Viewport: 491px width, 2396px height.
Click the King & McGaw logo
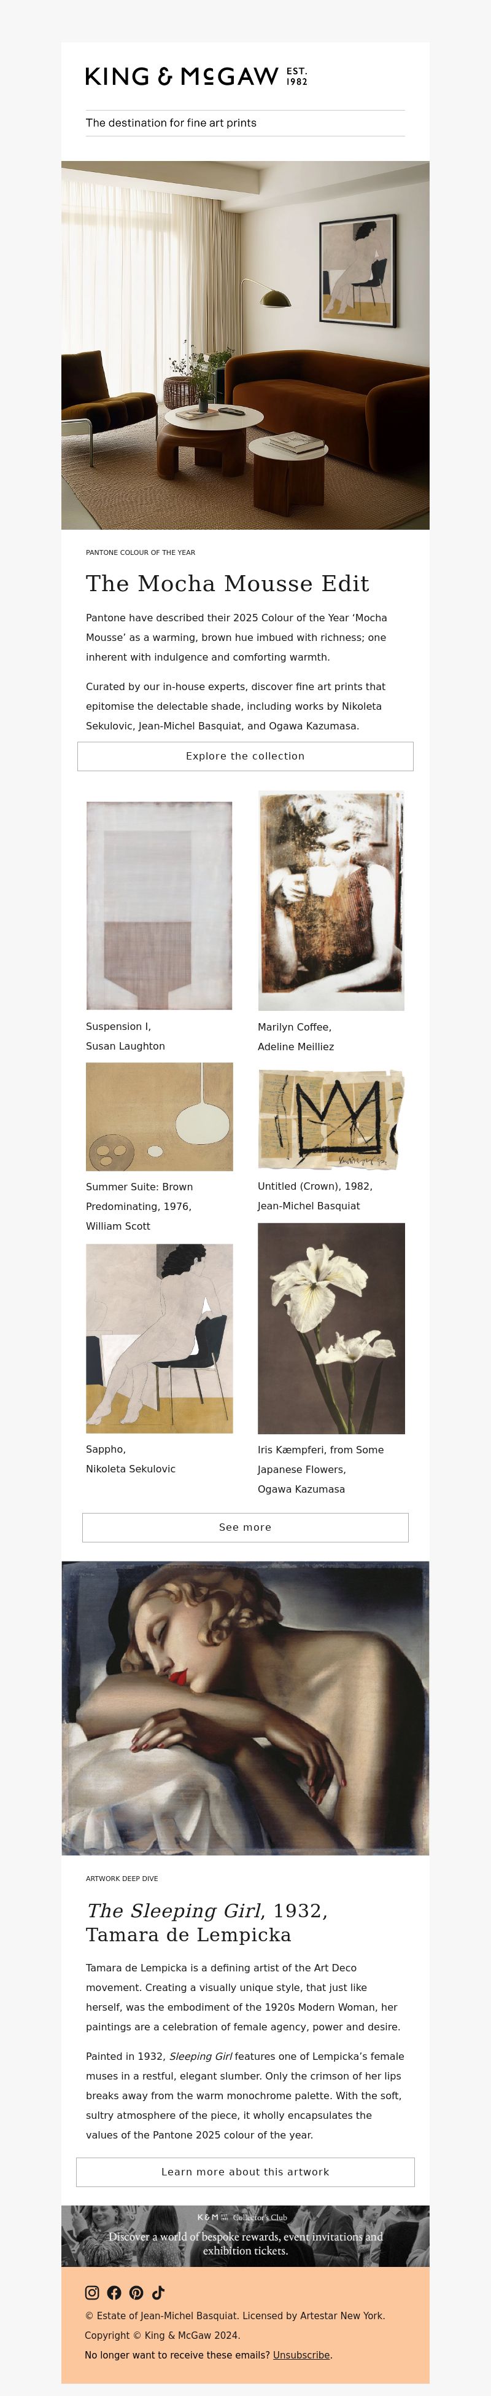tap(196, 76)
